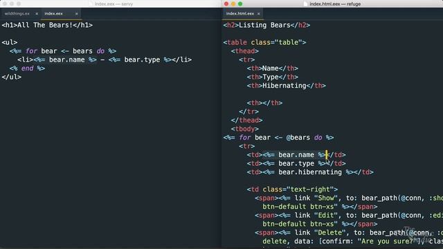Click the closing </thead> line

tap(247, 120)
